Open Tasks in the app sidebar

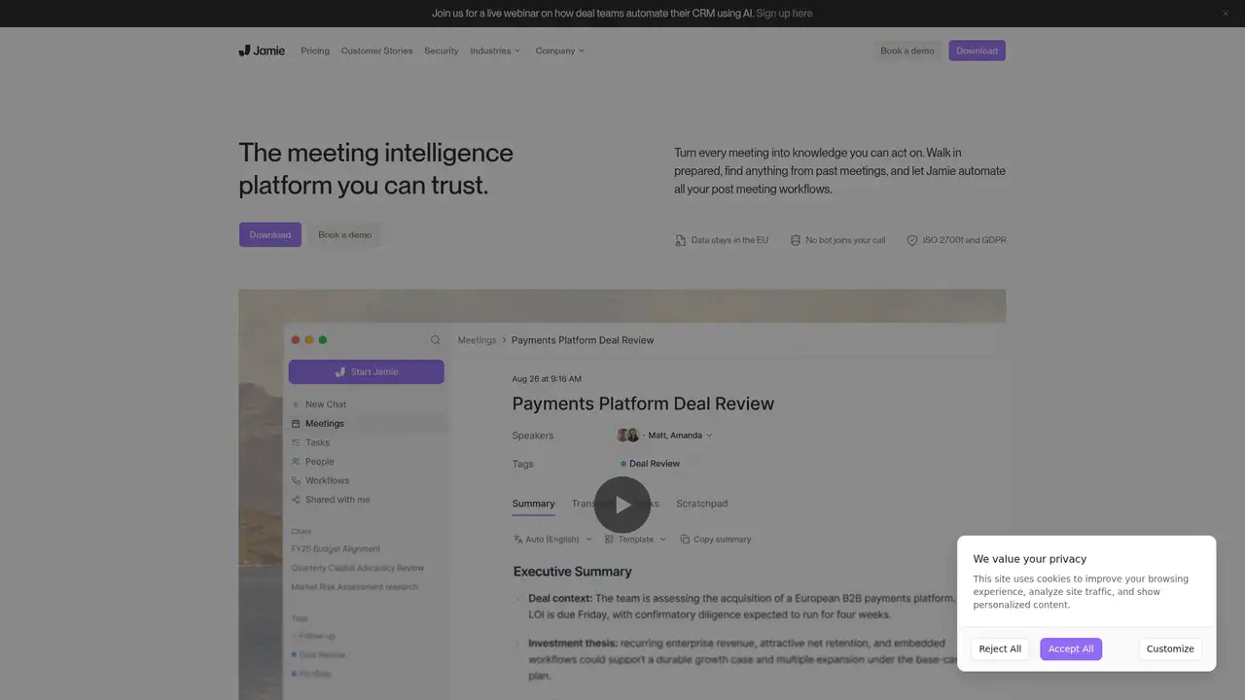(x=368, y=442)
